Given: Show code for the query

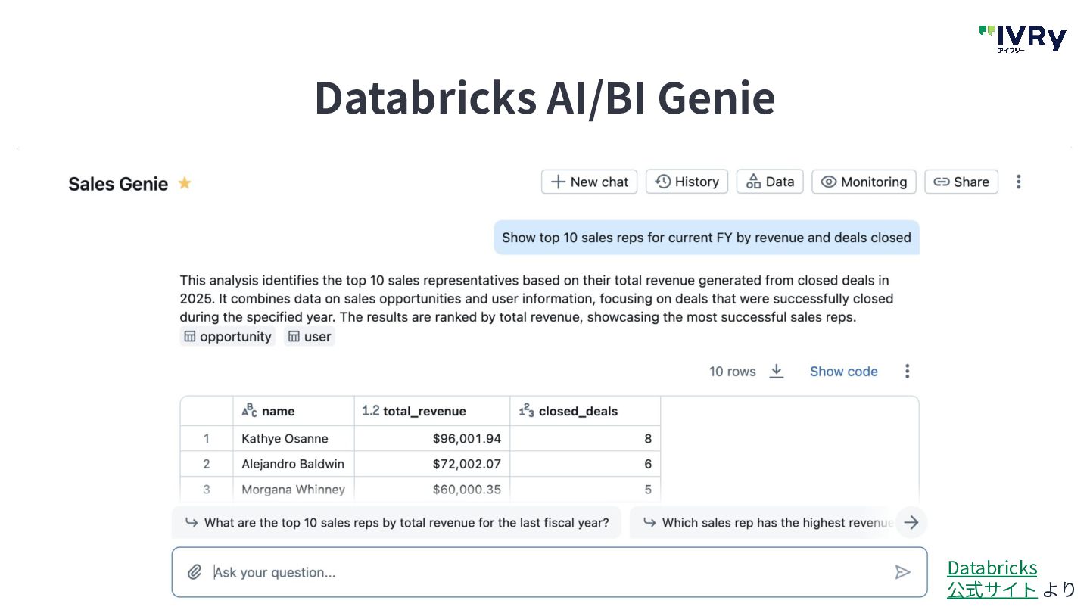Looking at the screenshot, I should (x=843, y=371).
